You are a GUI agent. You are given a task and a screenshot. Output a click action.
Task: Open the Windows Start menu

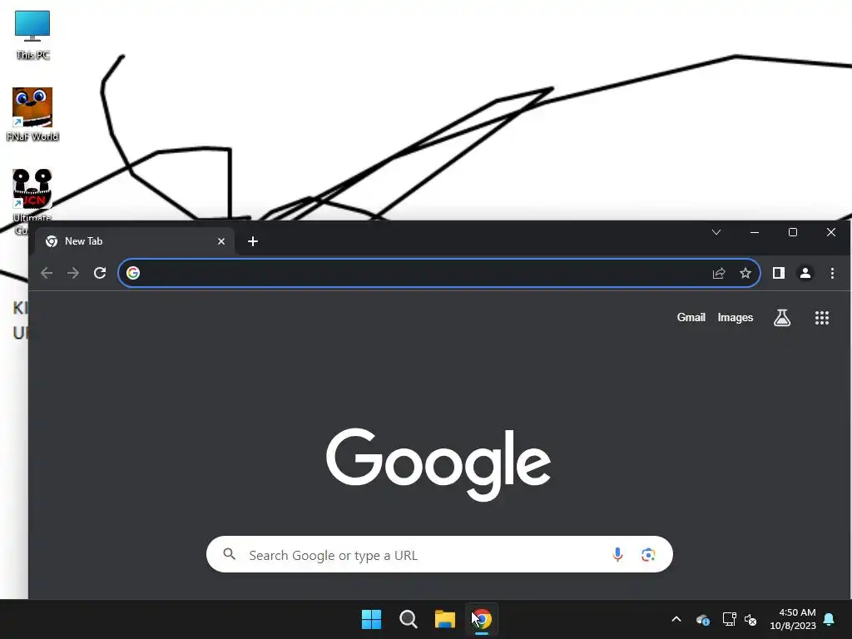[372, 619]
